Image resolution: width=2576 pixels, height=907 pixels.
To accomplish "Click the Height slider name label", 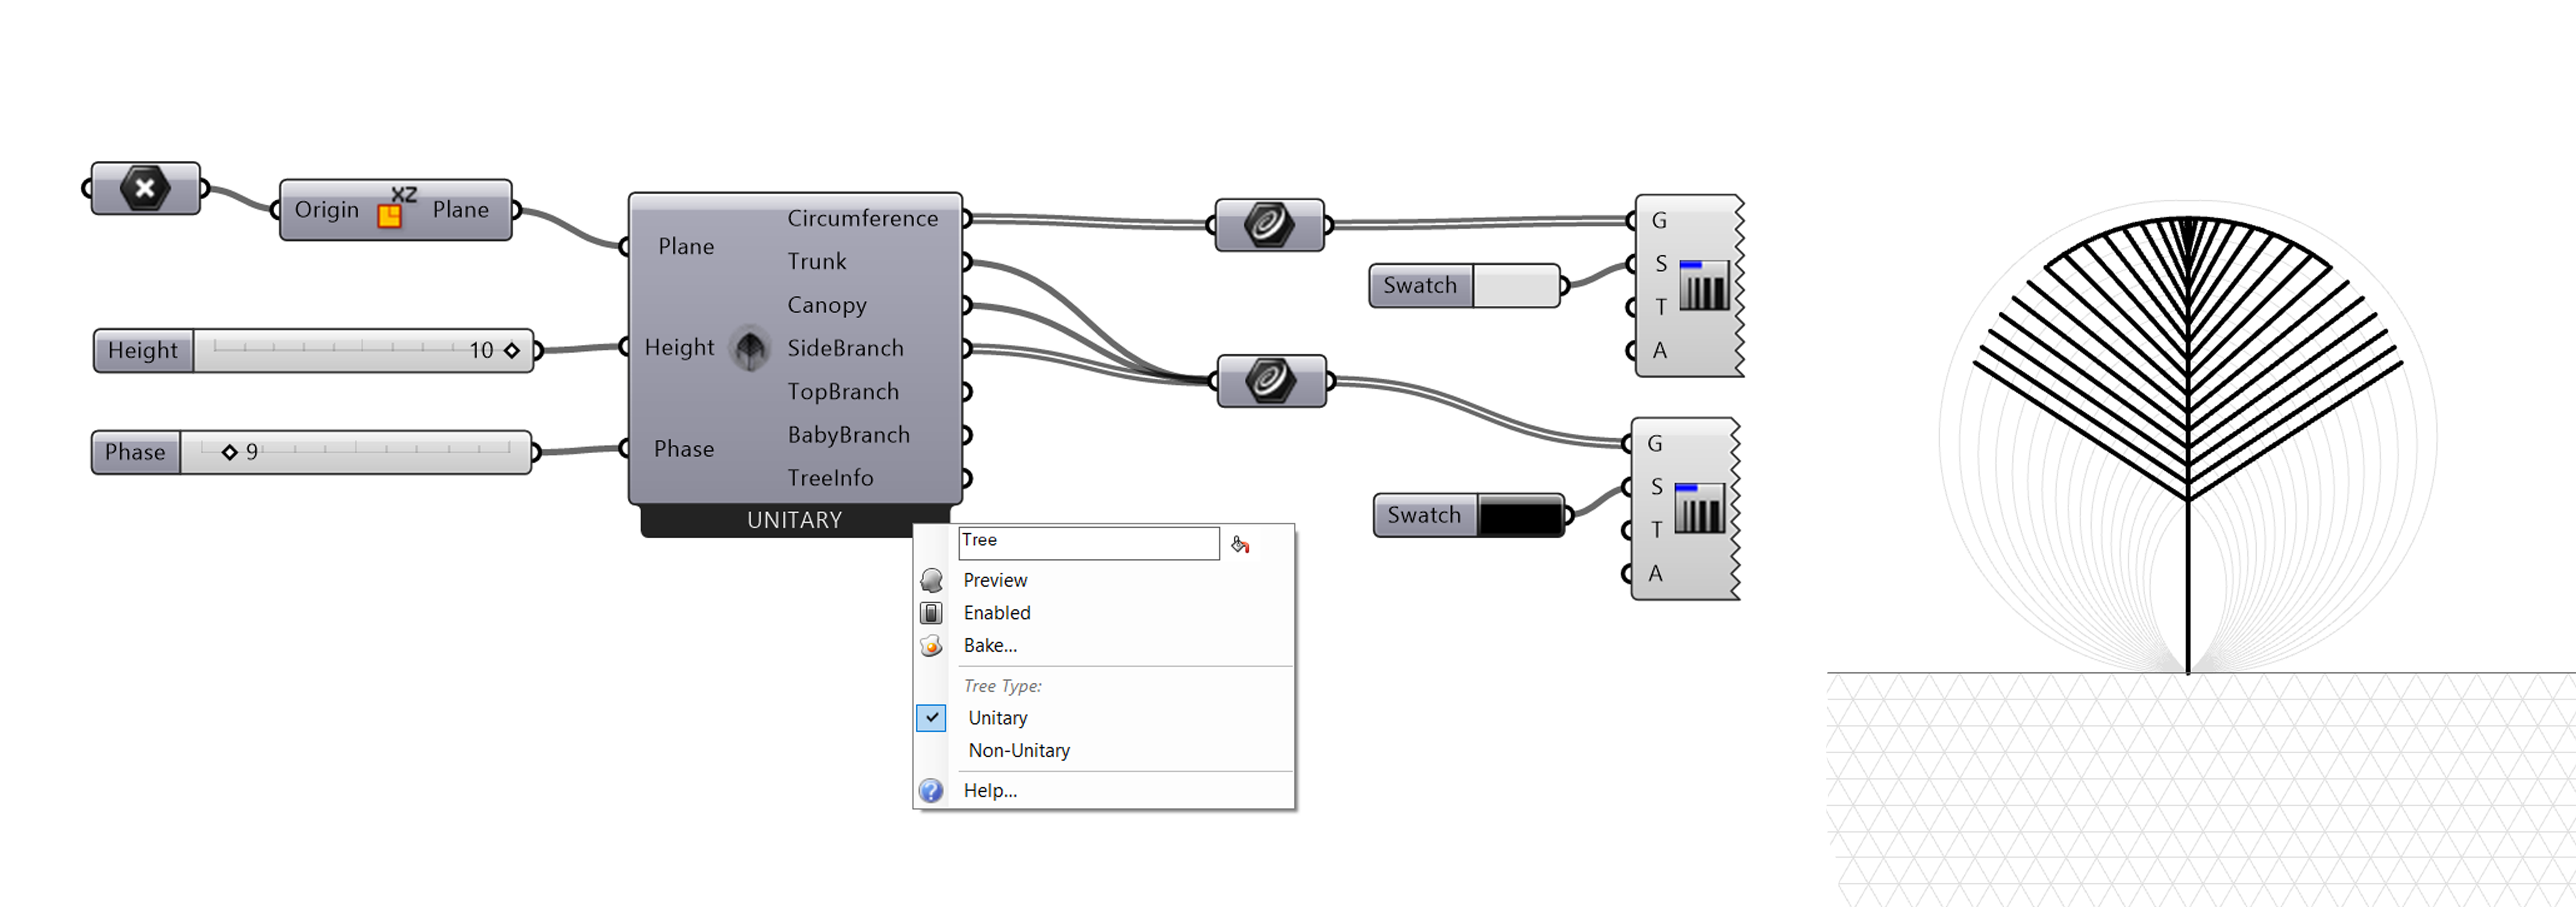I will tap(143, 351).
